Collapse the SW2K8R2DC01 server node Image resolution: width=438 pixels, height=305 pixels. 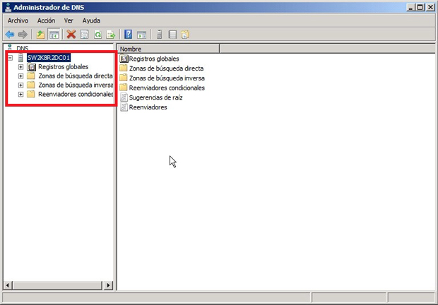(11, 58)
